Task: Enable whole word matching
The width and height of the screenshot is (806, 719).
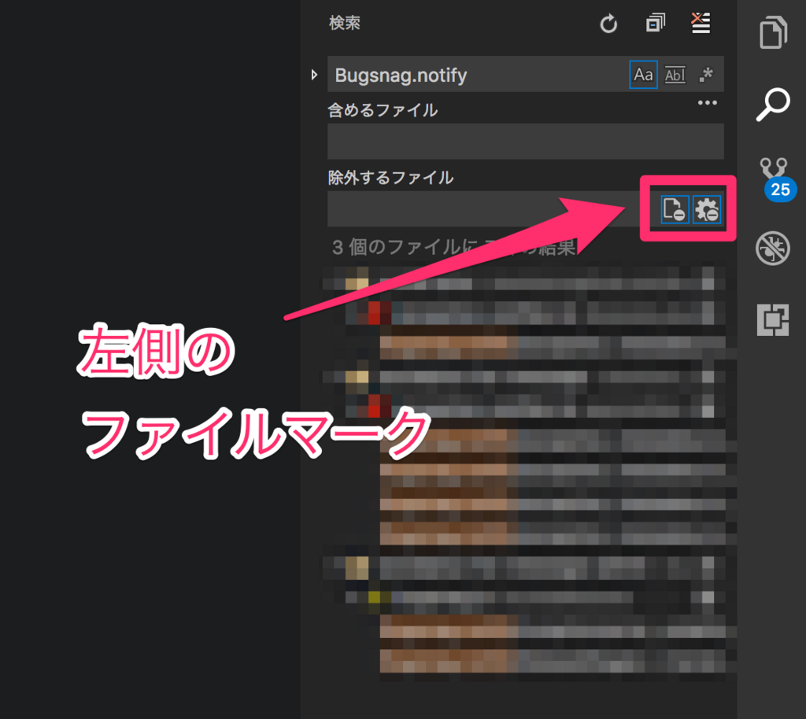Action: click(x=675, y=74)
